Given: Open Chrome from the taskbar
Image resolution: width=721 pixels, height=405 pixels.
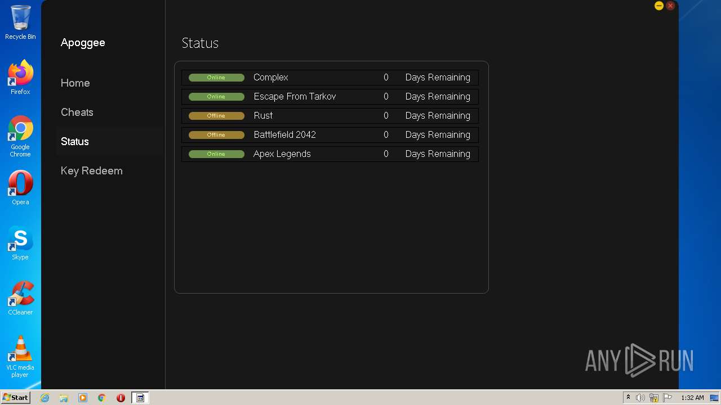Looking at the screenshot, I should click(x=102, y=398).
